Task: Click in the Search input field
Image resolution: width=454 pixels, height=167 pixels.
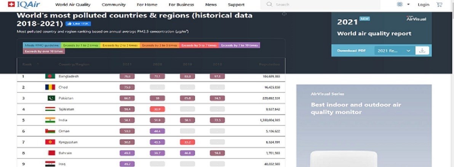Action: [324, 5]
